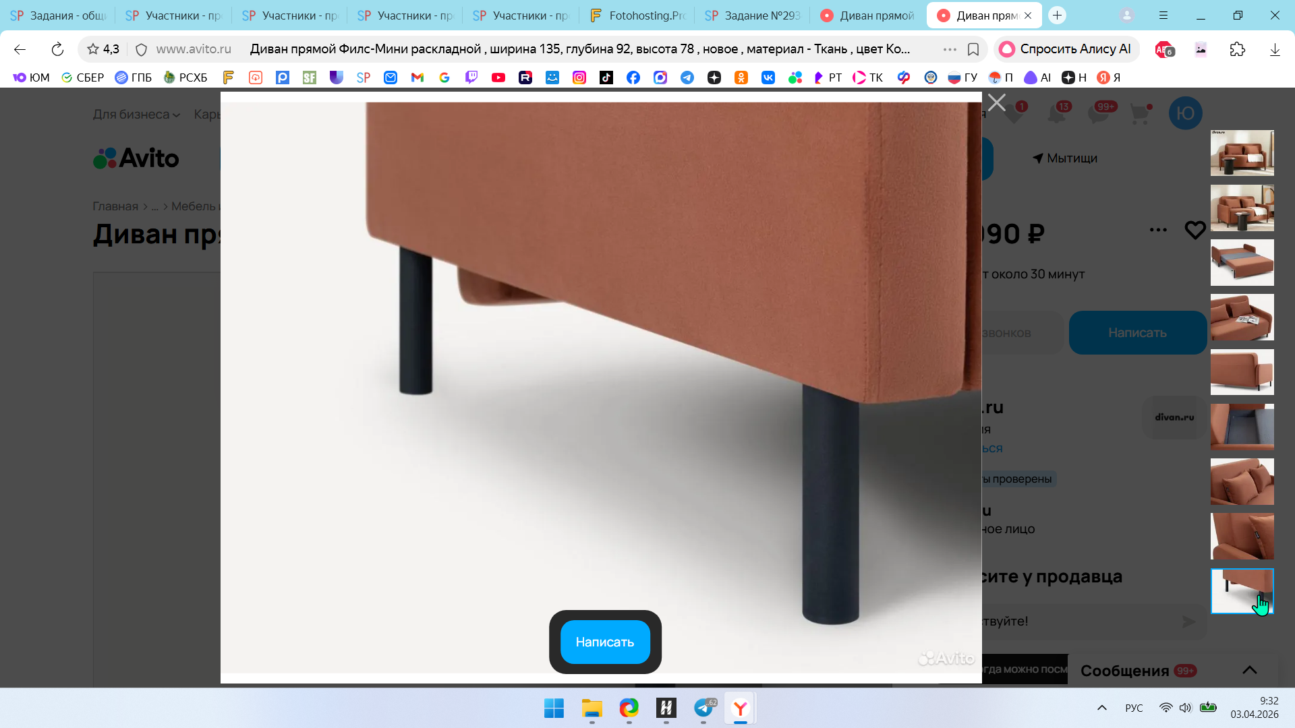Screen dimensions: 1295x728
Task: Open the Telegram bookmark icon
Action: 687,78
